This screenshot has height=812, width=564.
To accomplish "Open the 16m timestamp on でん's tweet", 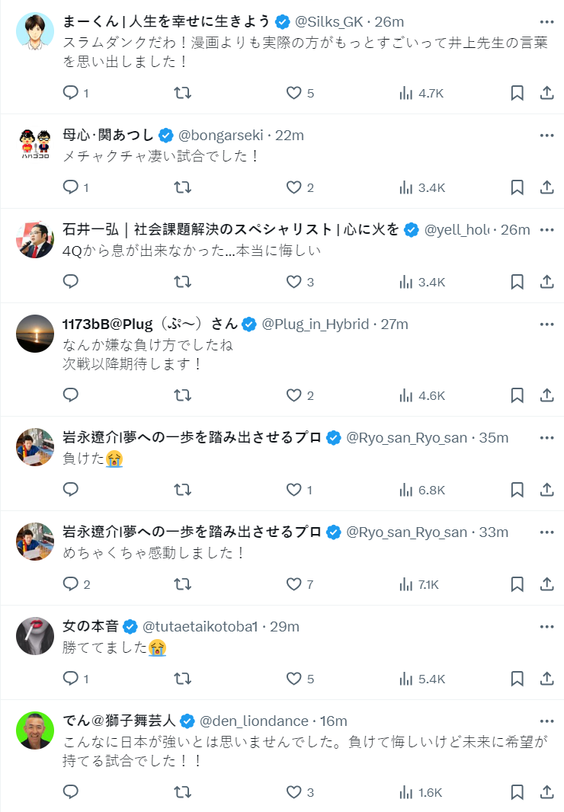I will click(334, 721).
